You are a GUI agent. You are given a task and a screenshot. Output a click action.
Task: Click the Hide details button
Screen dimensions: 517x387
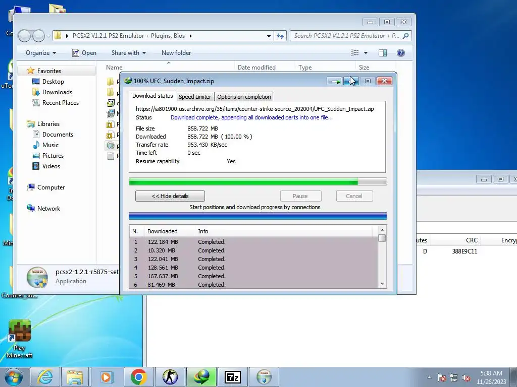tap(170, 196)
